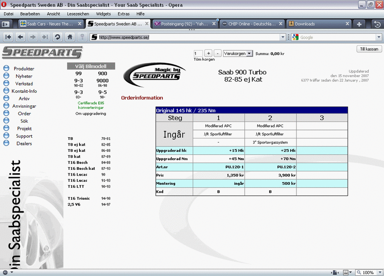Click the Om uppgradering link
384x276 pixels.
[91, 114]
